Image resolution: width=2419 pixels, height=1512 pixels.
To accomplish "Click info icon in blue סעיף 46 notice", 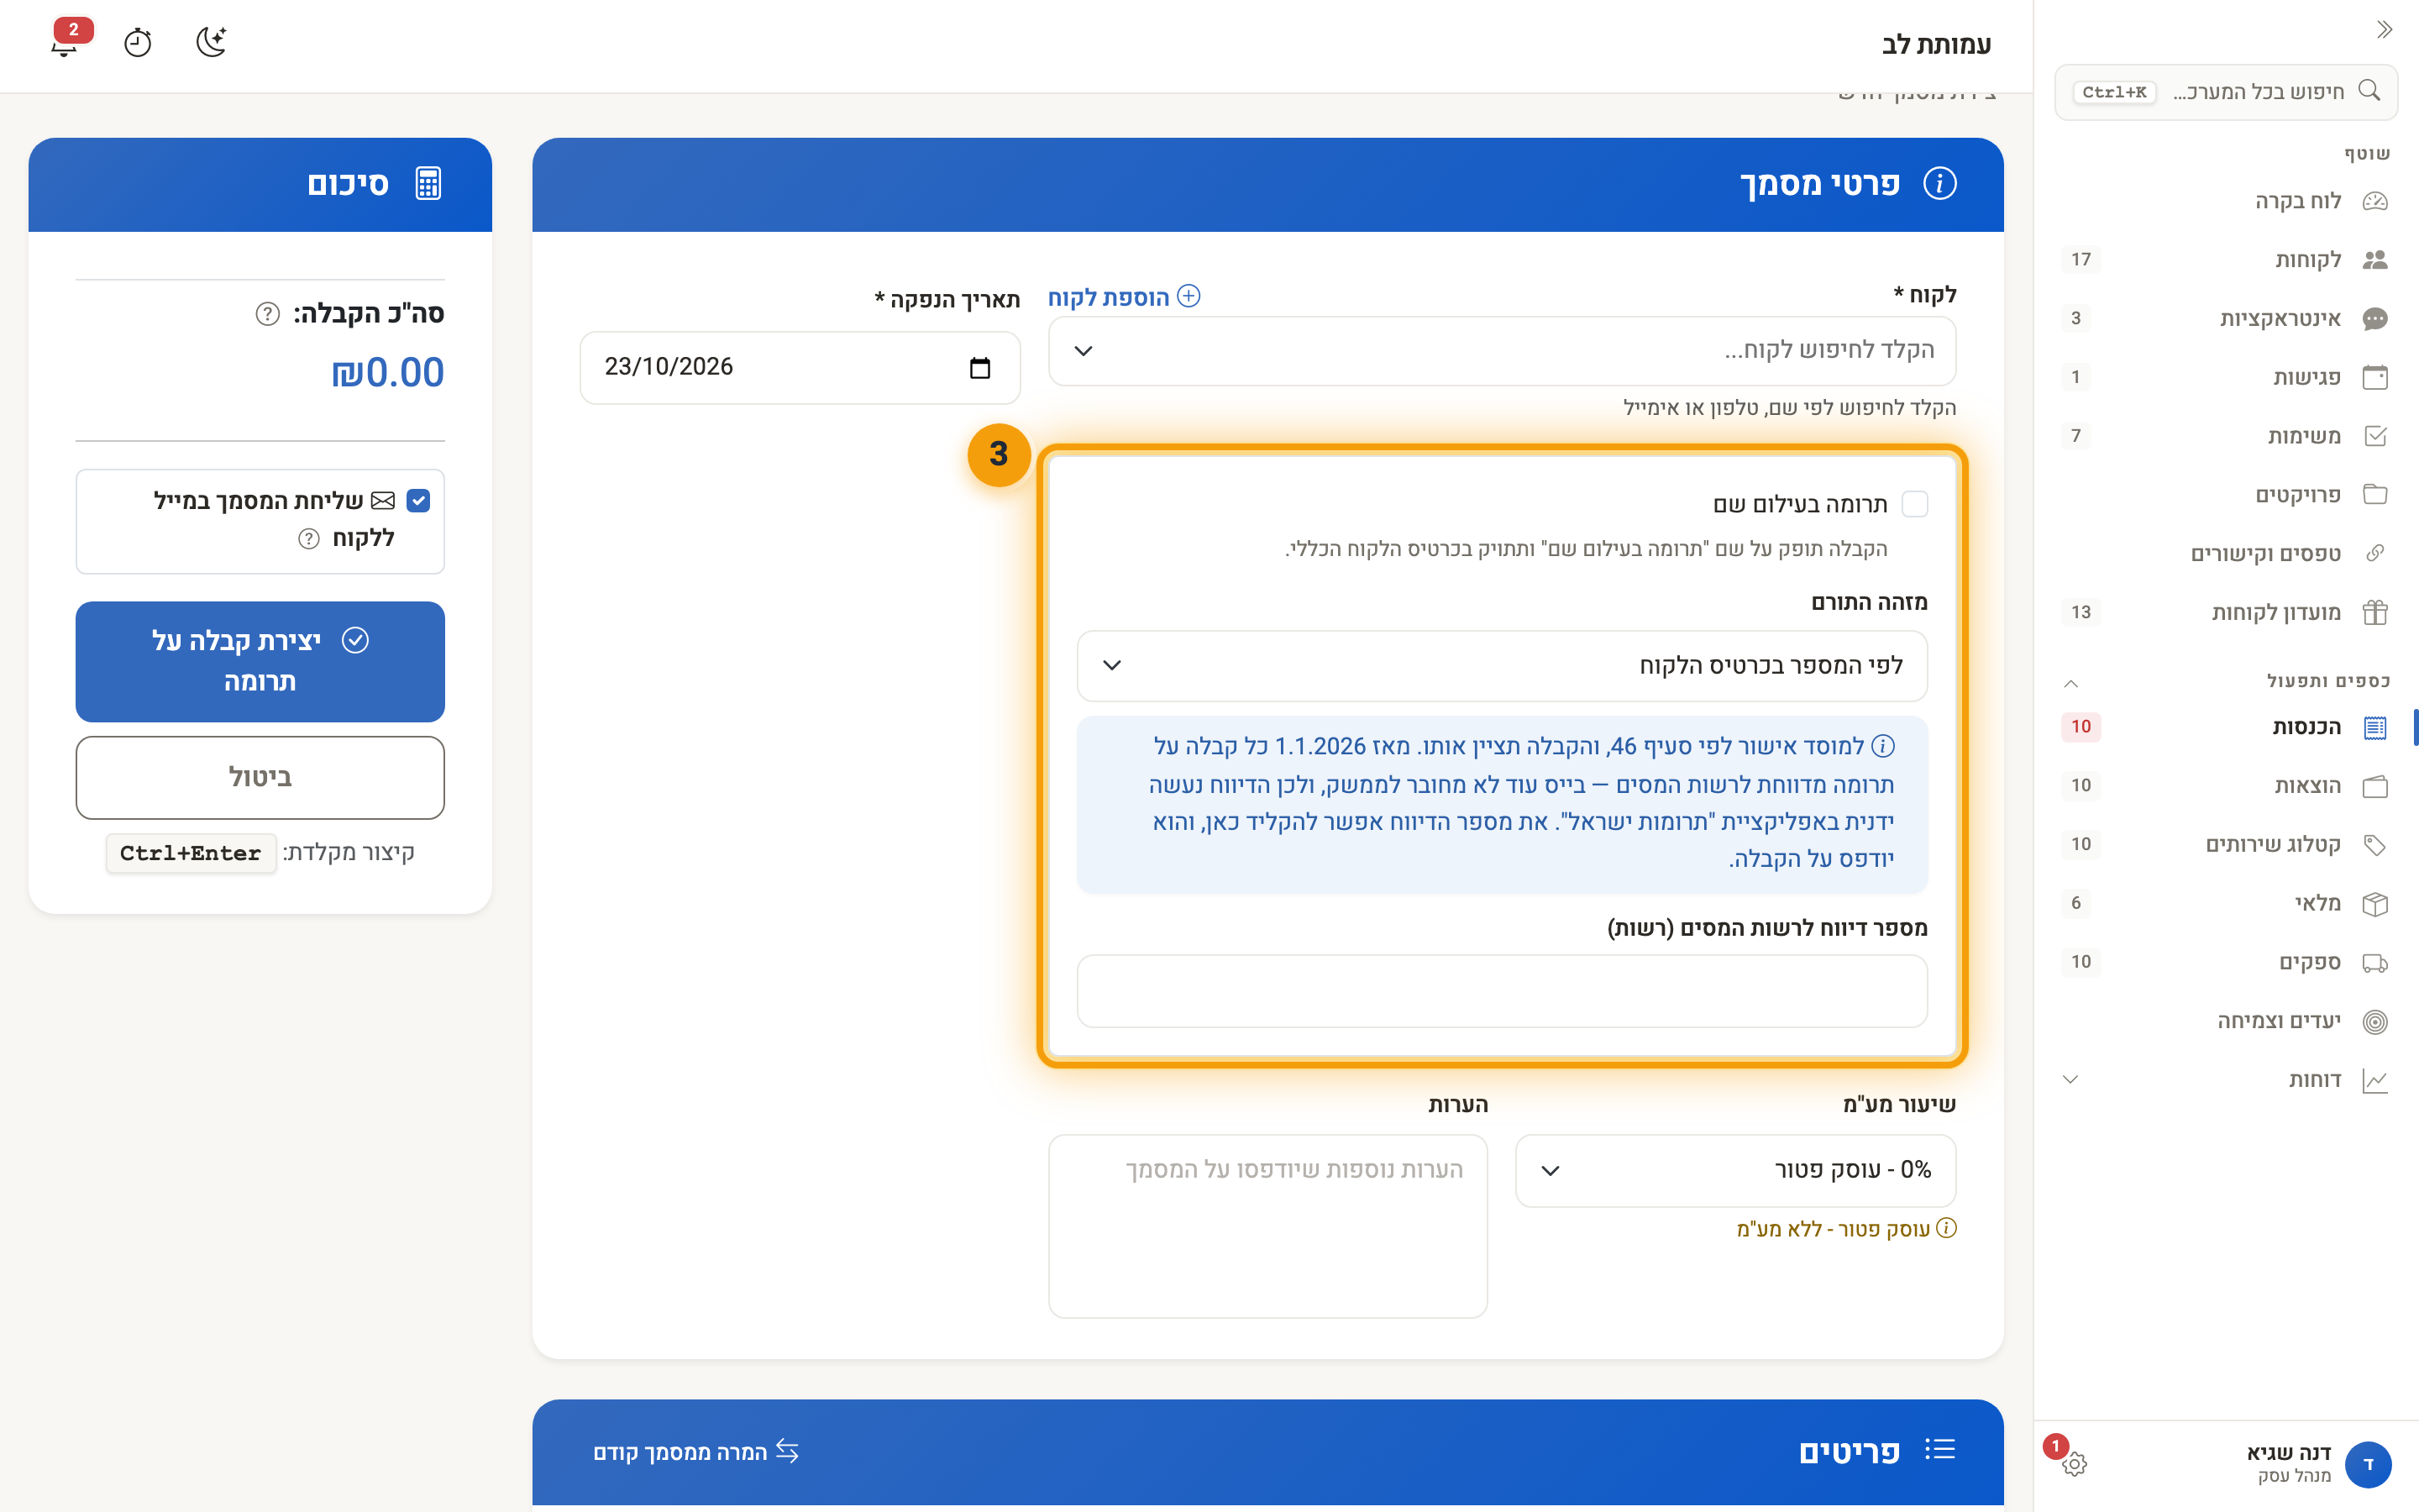I will pyautogui.click(x=1883, y=746).
